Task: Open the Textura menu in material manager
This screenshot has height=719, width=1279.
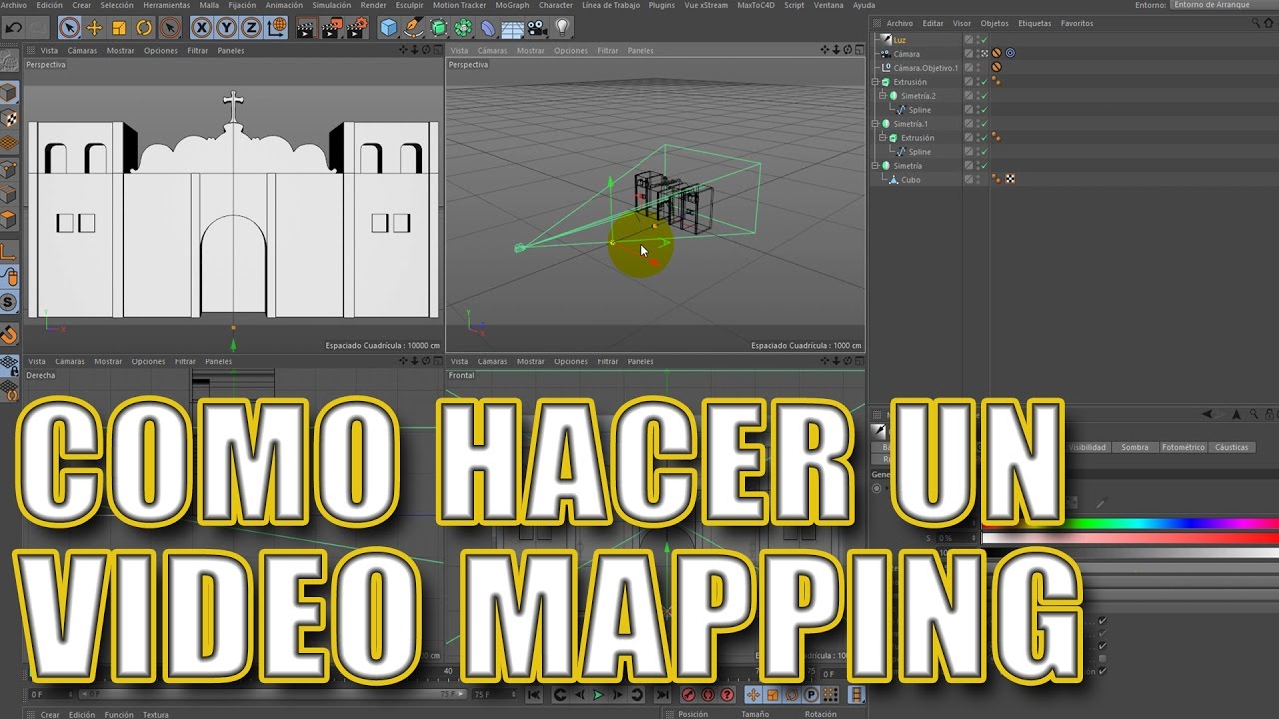Action: tap(155, 714)
